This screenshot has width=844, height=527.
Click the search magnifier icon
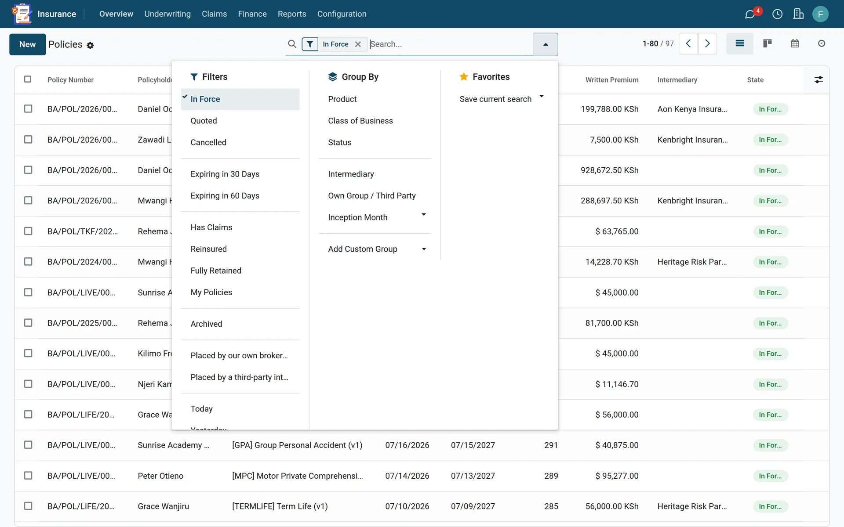[292, 44]
